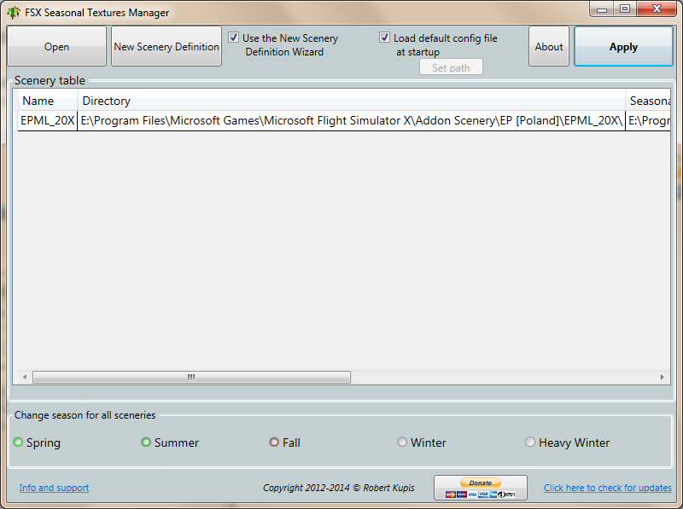Viewport: 683px width, 509px height.
Task: Click the scroll right arrow
Action: tap(663, 377)
